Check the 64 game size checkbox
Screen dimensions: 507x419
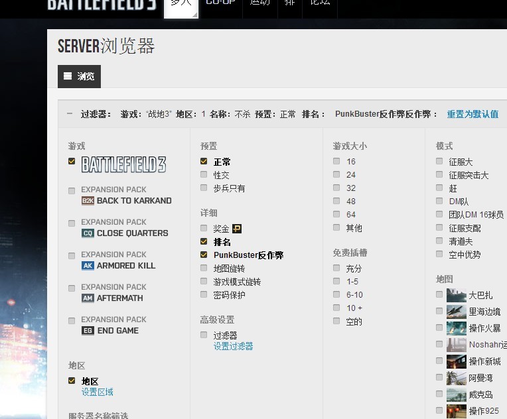coord(336,214)
